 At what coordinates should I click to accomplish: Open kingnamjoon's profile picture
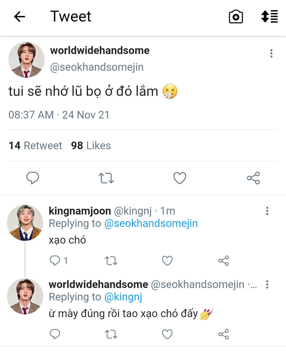[25, 223]
